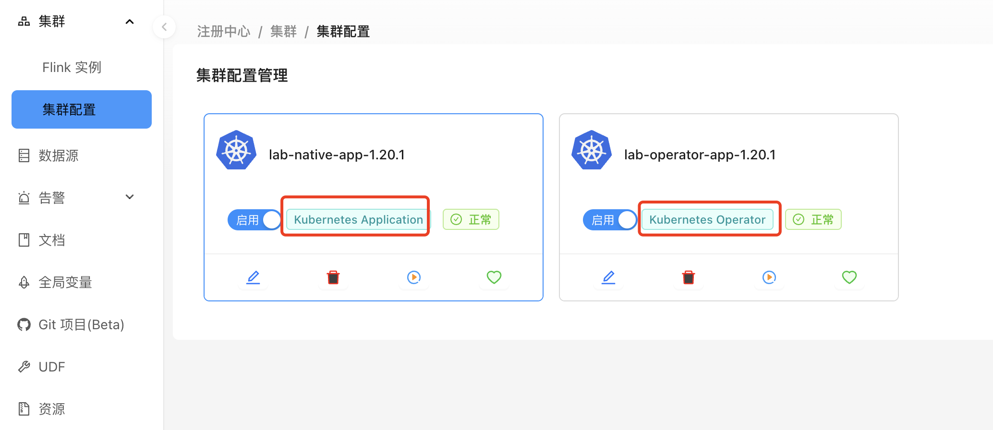Collapse the 集群 sidebar group
The width and height of the screenshot is (993, 430).
(x=129, y=22)
